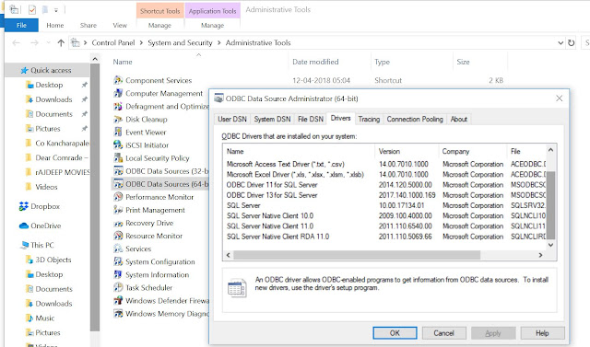
Task: Switch to the Home ribbon tab
Action: click(x=55, y=25)
